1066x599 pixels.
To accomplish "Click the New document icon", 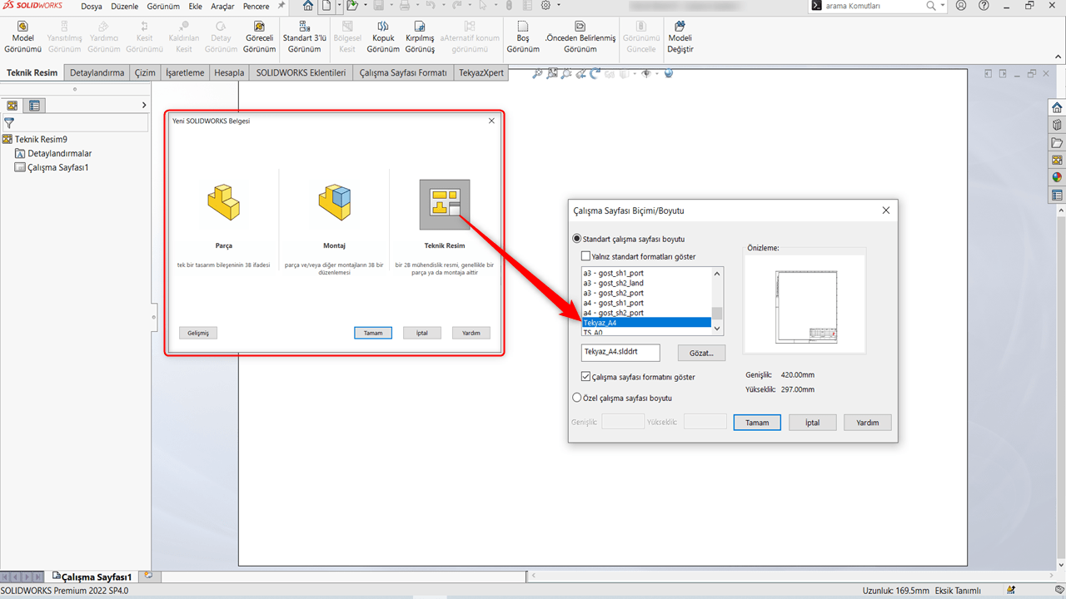I will click(x=327, y=6).
